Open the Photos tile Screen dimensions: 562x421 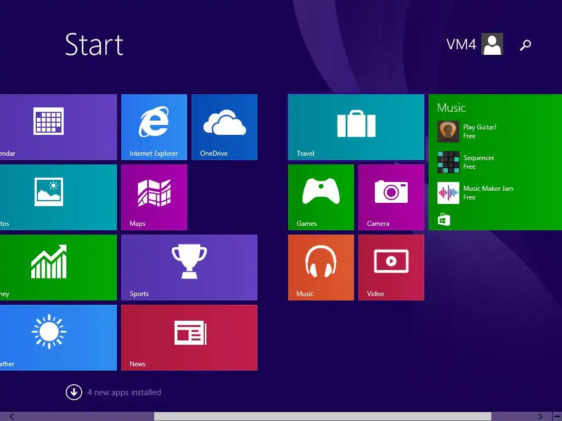point(58,197)
